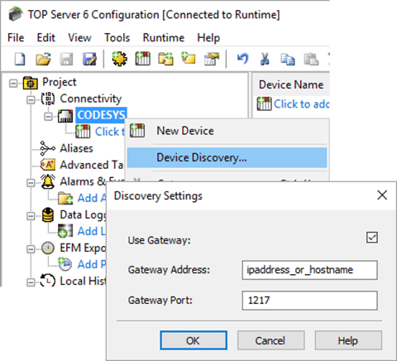
Task: Click the Paste clipboard icon
Action: (311, 59)
